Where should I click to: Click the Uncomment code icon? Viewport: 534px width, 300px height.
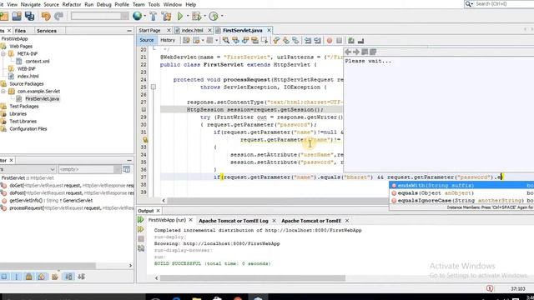point(360,41)
